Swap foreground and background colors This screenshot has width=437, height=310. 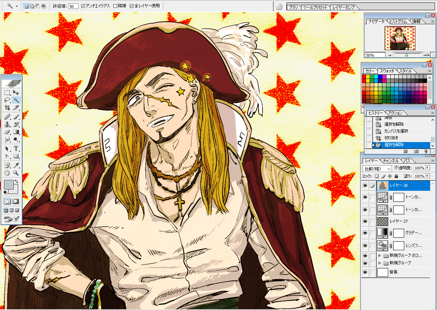coord(16,182)
